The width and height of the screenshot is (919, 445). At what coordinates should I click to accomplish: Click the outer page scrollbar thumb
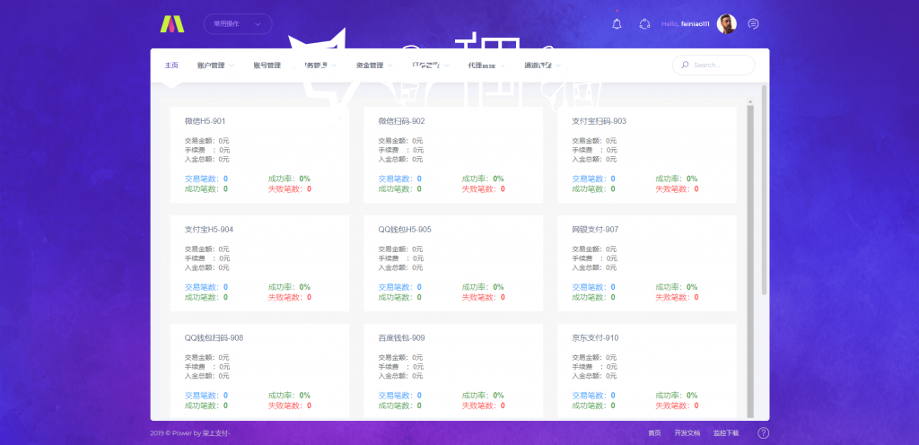765,189
